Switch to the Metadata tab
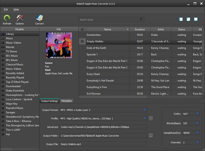This screenshot has width=205, height=151. click(x=67, y=101)
